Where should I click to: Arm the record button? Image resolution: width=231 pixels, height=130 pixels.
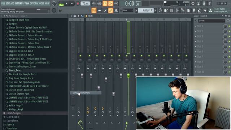(x=78, y=3)
